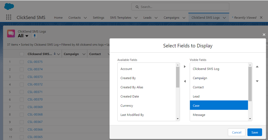Move selected field to Visible Fields
The height and width of the screenshot is (140, 268).
[185, 66]
